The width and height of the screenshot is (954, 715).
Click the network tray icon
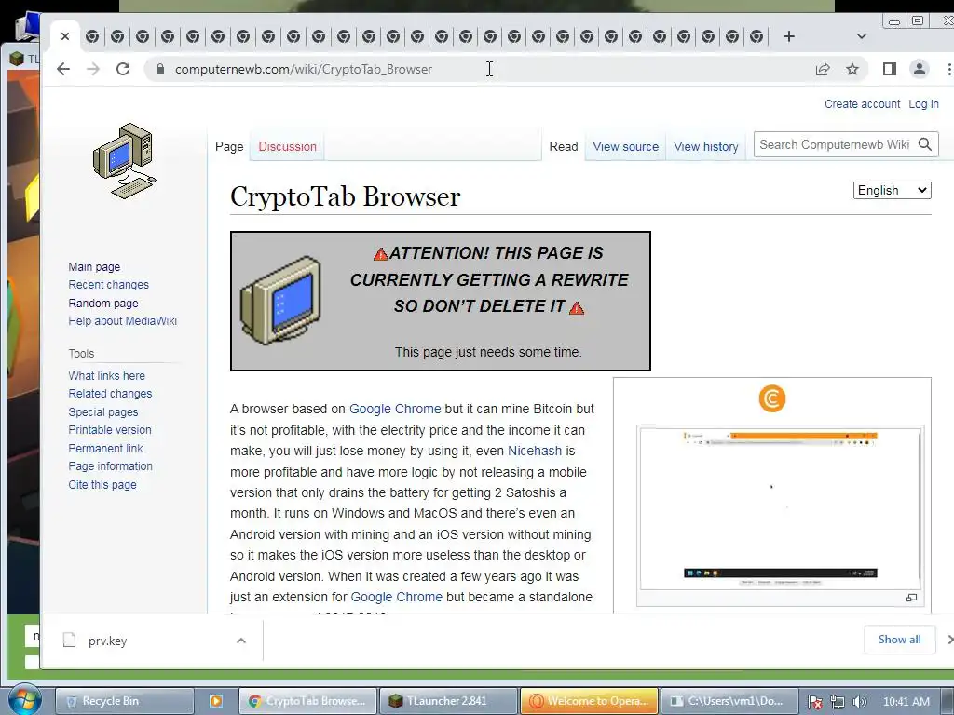click(x=838, y=702)
